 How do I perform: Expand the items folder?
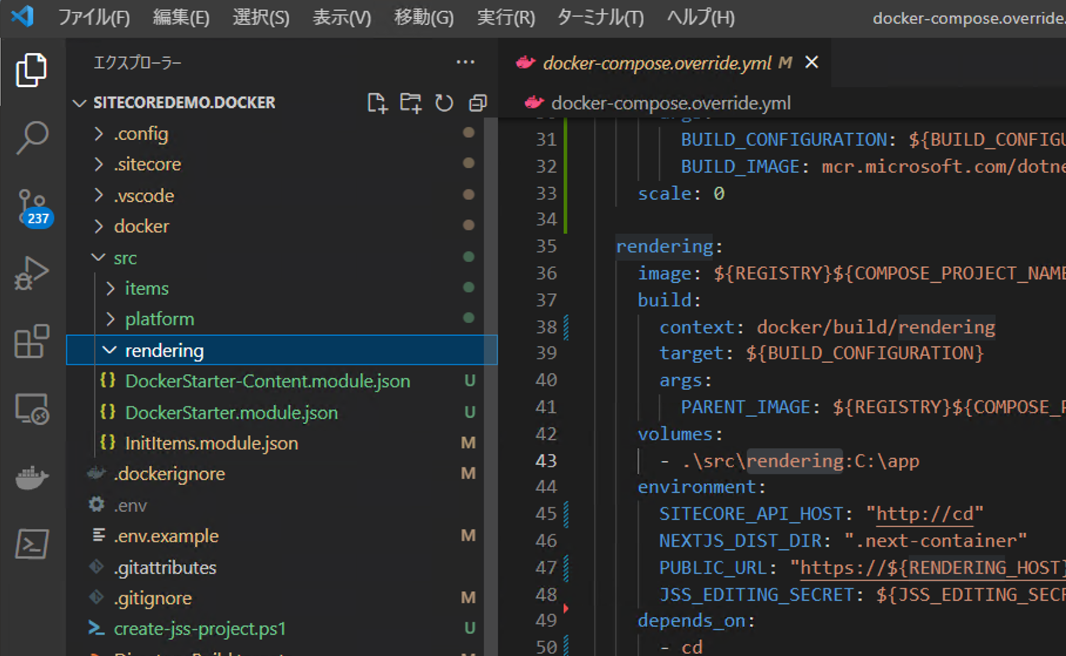[x=110, y=288]
